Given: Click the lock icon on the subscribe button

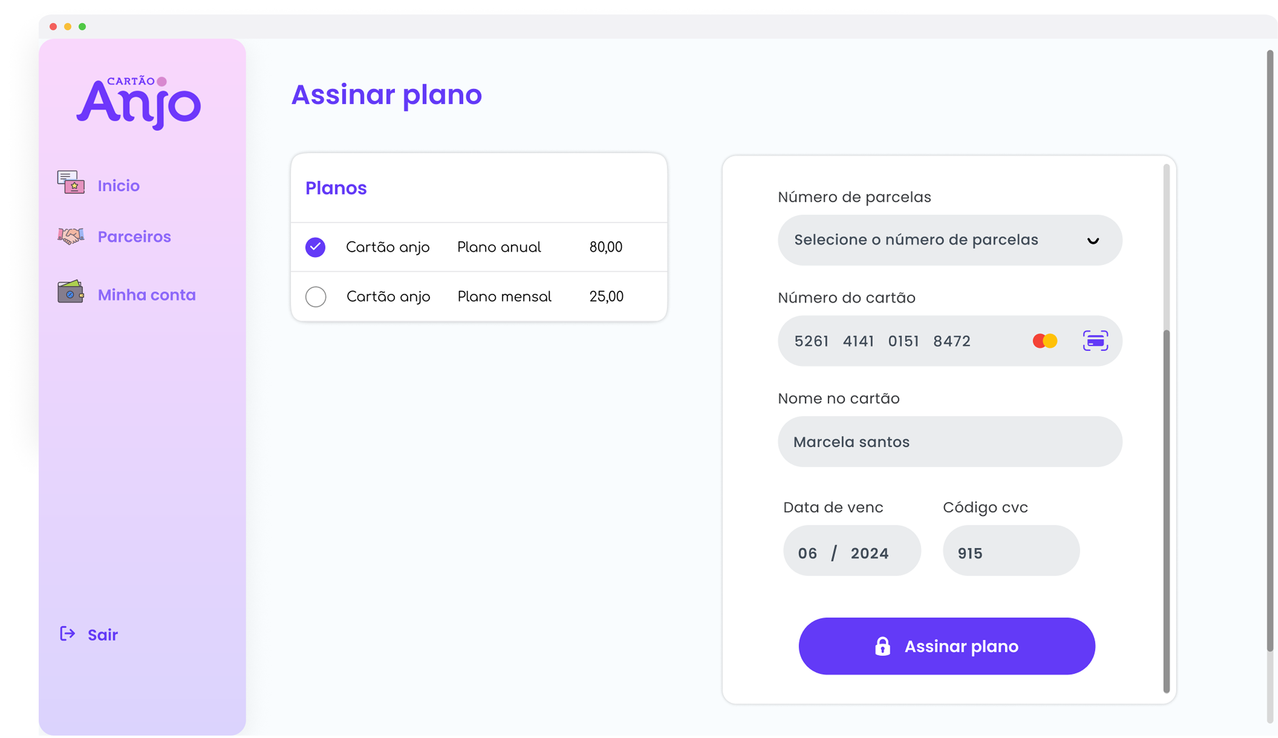Looking at the screenshot, I should [x=883, y=646].
